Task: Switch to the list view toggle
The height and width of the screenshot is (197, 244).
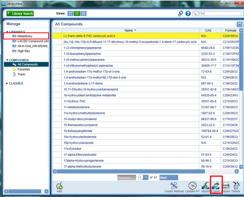Action: click(x=77, y=13)
